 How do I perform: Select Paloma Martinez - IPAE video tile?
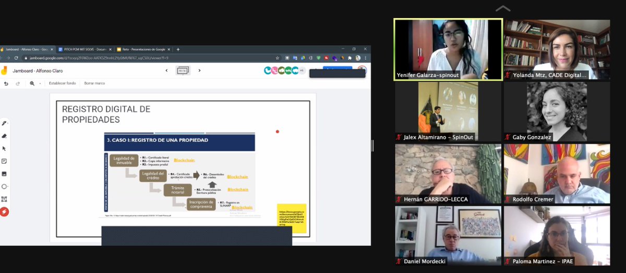tap(557, 236)
